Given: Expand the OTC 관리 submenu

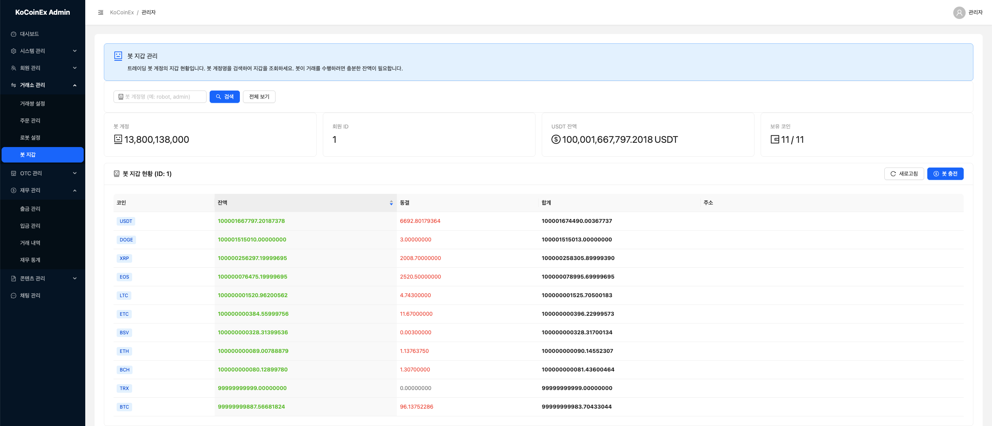Looking at the screenshot, I should pos(75,173).
